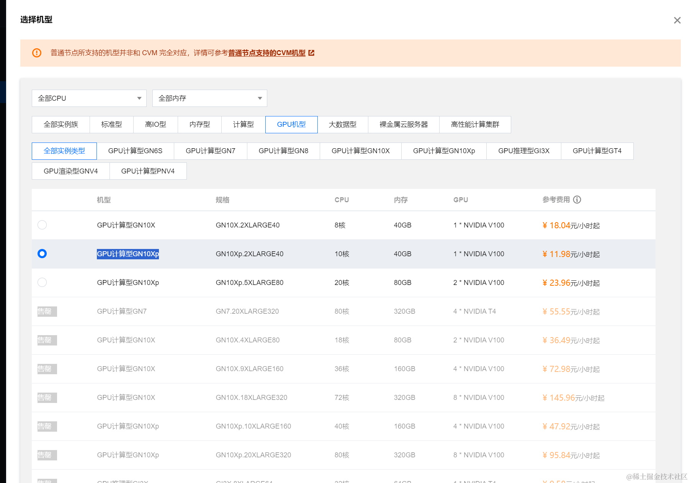Select the radio button for GN10Xp.5XLARGE80
Screen dimensions: 690x483
(42, 282)
